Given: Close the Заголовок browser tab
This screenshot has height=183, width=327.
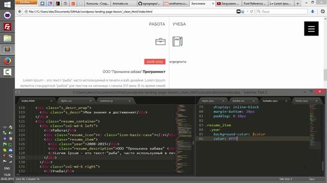Looking at the screenshot, I should point(213,4).
